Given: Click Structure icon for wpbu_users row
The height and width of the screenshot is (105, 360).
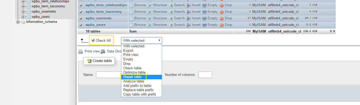Looking at the screenshot, I should click(x=150, y=25).
